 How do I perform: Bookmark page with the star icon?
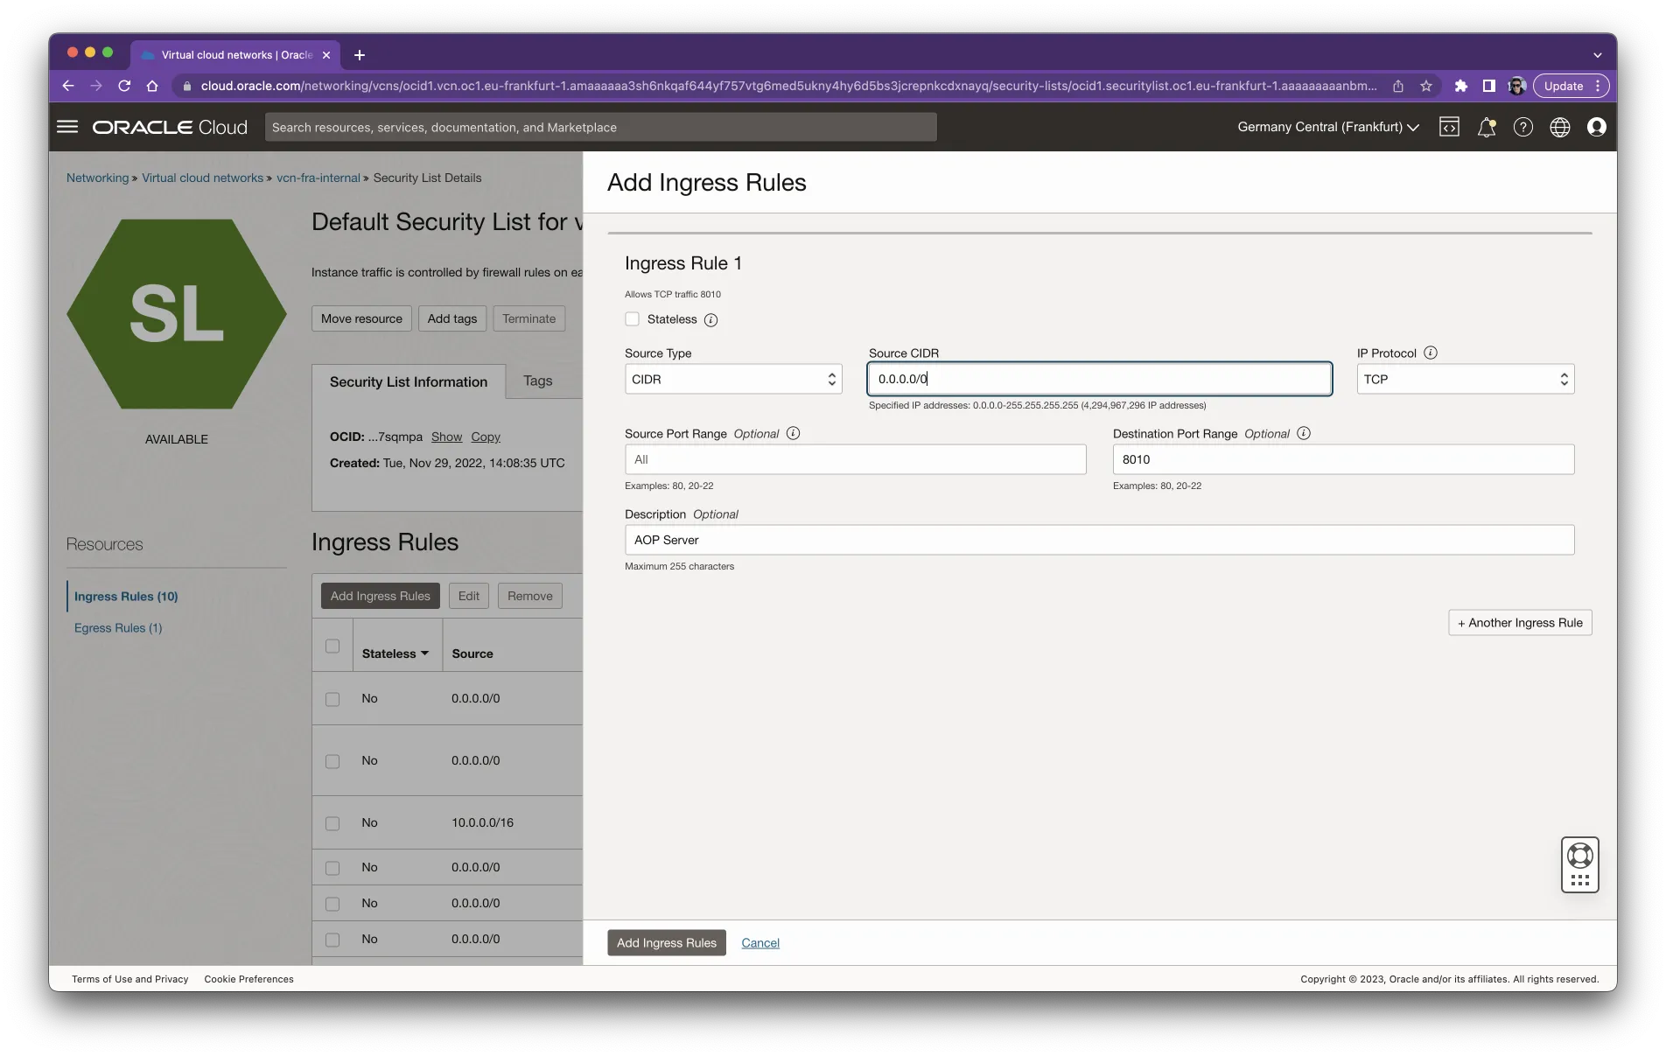pos(1426,86)
